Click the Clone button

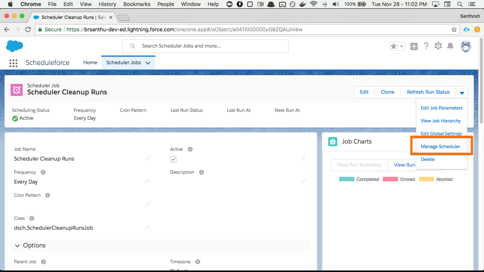(388, 92)
